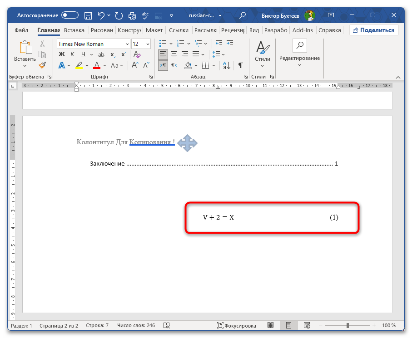
Task: Toggle left paragraph alignment
Action: click(163, 54)
